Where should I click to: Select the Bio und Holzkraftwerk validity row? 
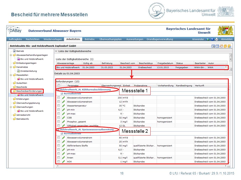coord(142,67)
